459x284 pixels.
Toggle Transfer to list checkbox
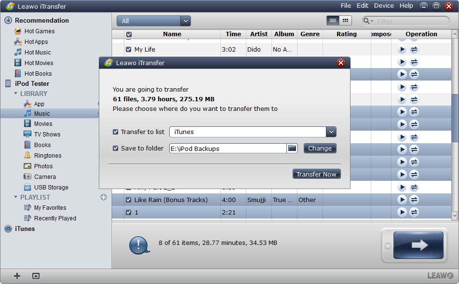pyautogui.click(x=115, y=132)
